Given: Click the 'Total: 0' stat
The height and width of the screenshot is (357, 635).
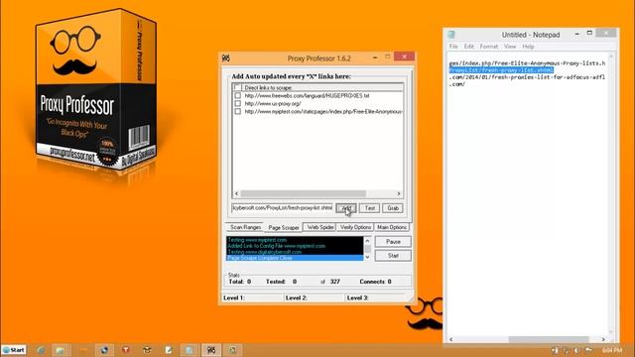Looking at the screenshot, I should (240, 282).
